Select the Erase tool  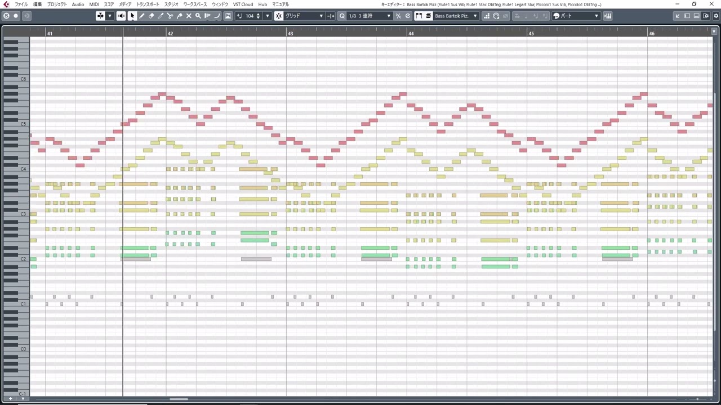click(151, 16)
